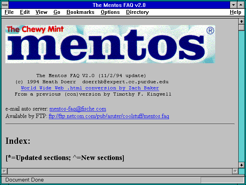Maximize the Mentos FAQ window
Image resolution: width=246 pixels, height=185 pixels.
241,5
